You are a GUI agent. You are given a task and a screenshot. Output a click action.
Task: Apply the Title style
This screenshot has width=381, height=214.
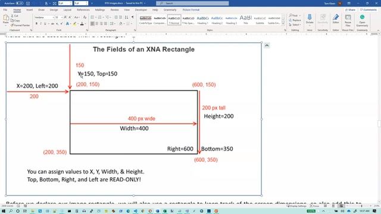pyautogui.click(x=245, y=20)
